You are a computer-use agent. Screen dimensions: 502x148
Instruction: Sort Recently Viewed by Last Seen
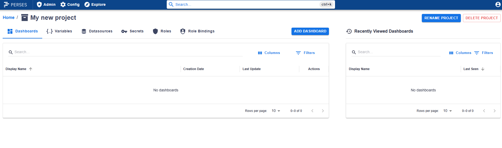(x=471, y=69)
